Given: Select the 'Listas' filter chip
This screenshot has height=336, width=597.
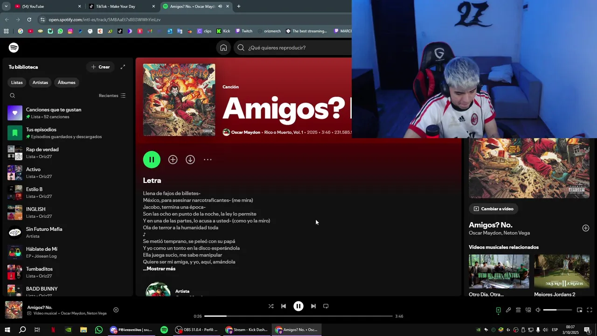Looking at the screenshot, I should coord(17,83).
